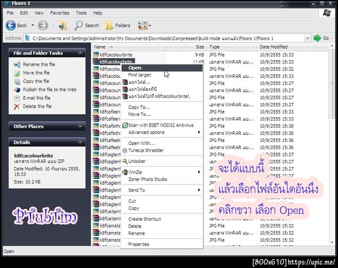Screen dimensions: 338x268
Task: Collapse the File and Folder Tasks panel
Action: 80,53
